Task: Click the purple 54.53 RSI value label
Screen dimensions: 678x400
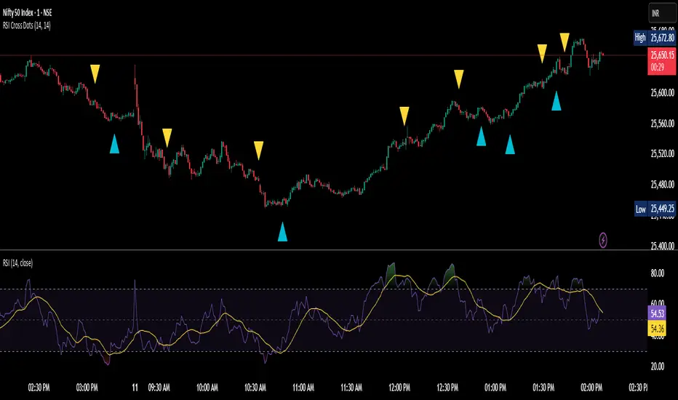Action: click(x=657, y=313)
